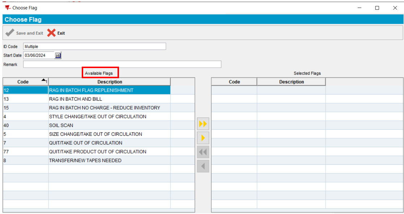Sort Available Flags by Description header

110,82
